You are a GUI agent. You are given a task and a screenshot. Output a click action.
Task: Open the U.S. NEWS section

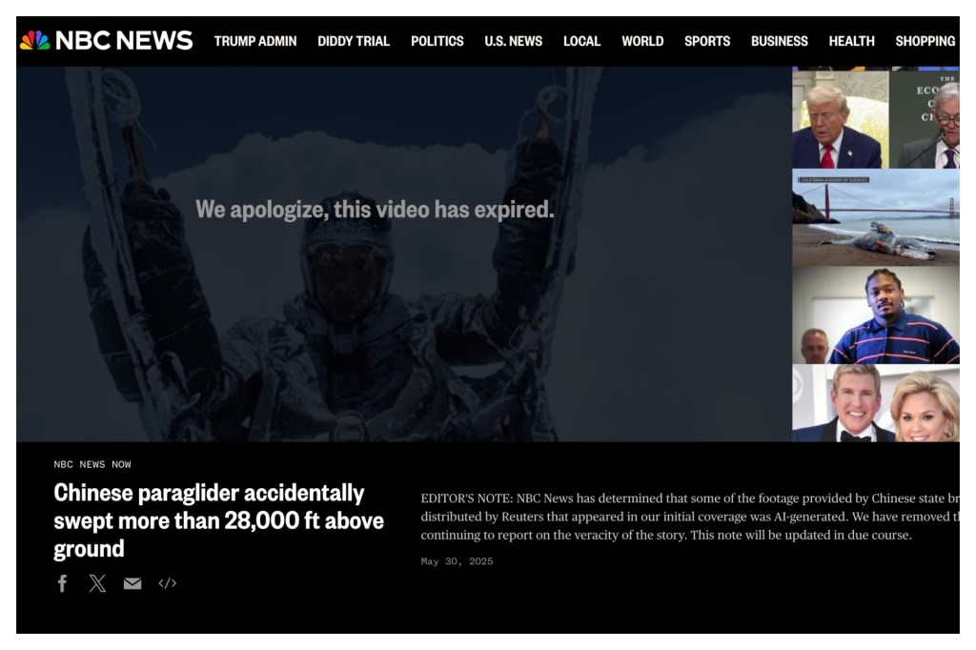514,41
